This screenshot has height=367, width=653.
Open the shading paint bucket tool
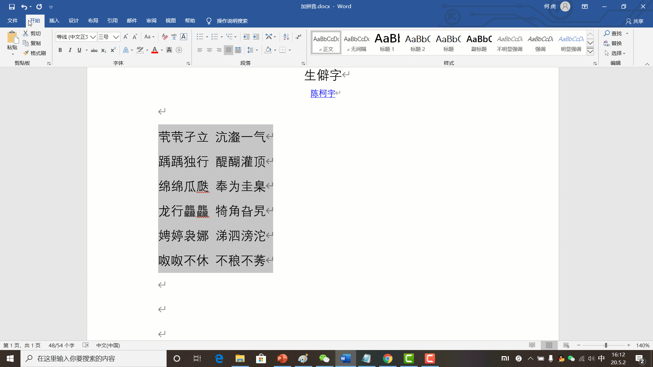click(x=268, y=50)
